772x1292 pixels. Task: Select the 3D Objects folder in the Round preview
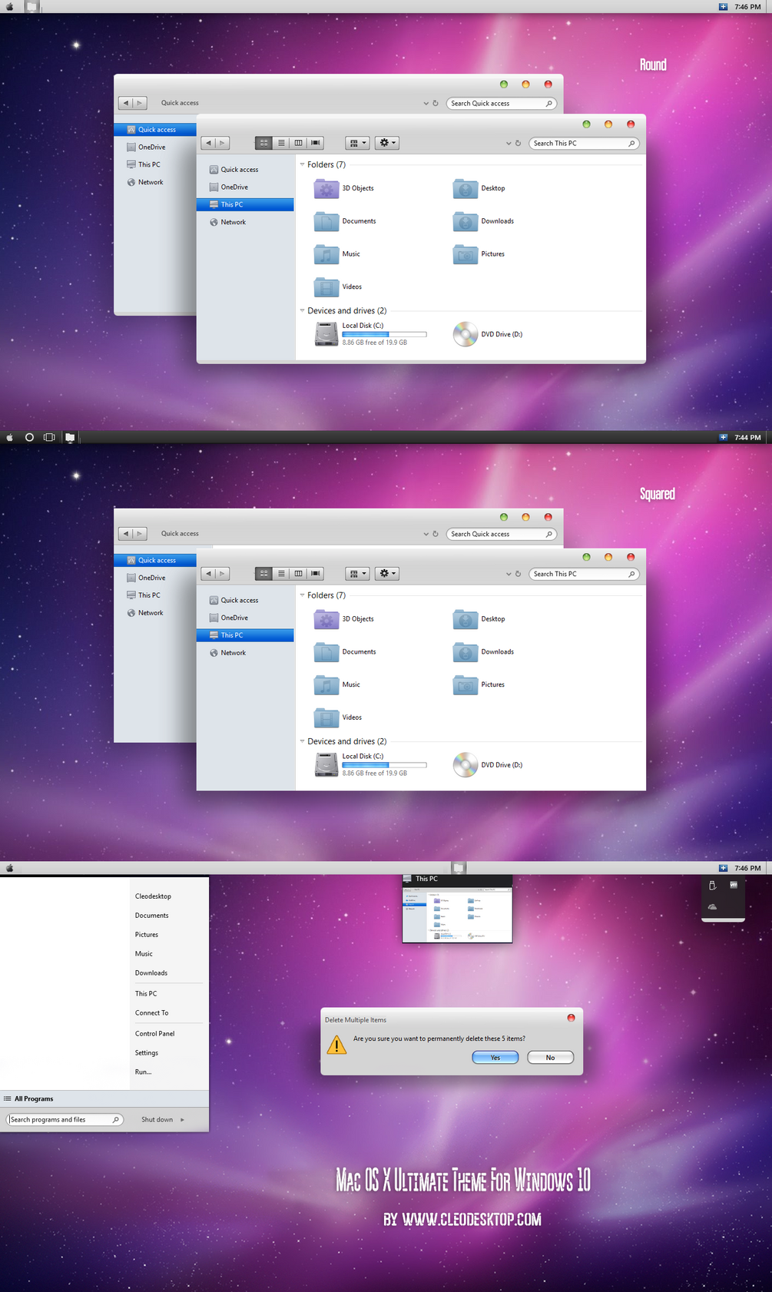pyautogui.click(x=344, y=188)
